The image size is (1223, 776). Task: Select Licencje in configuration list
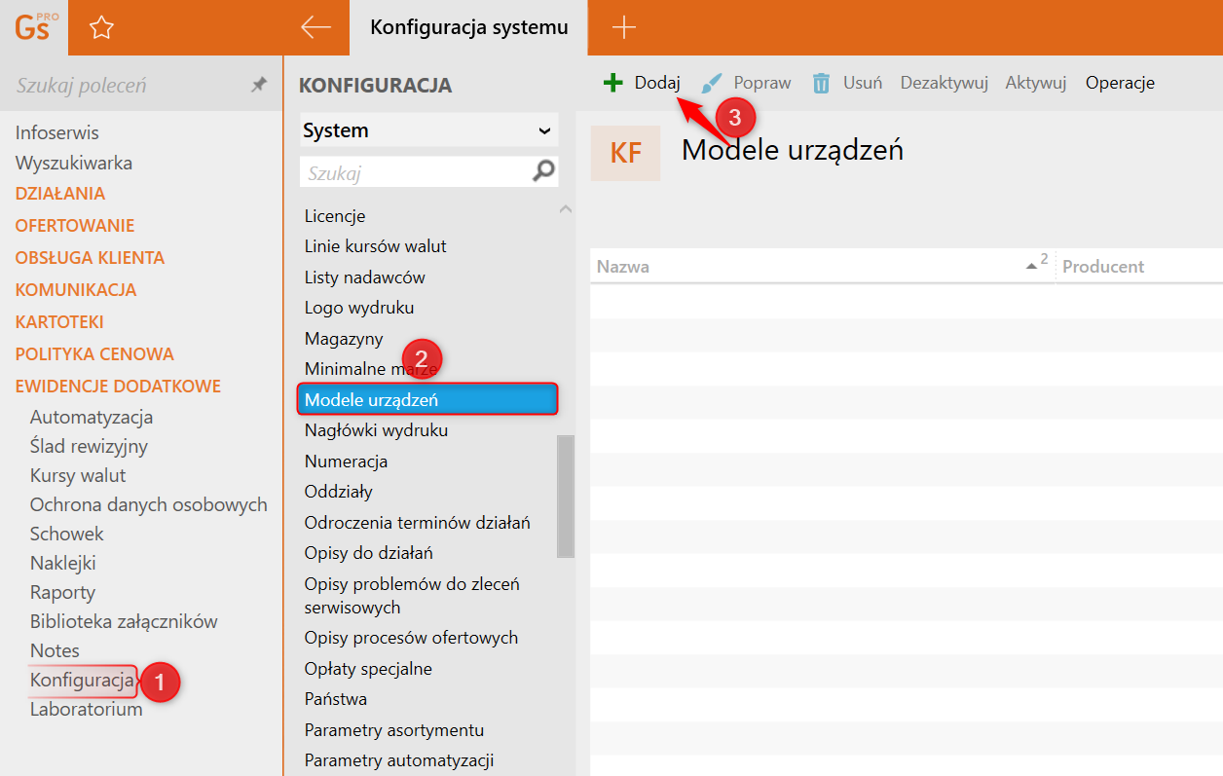[335, 216]
